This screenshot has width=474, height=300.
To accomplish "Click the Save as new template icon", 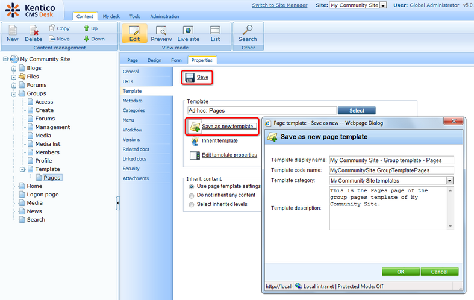I will click(195, 127).
